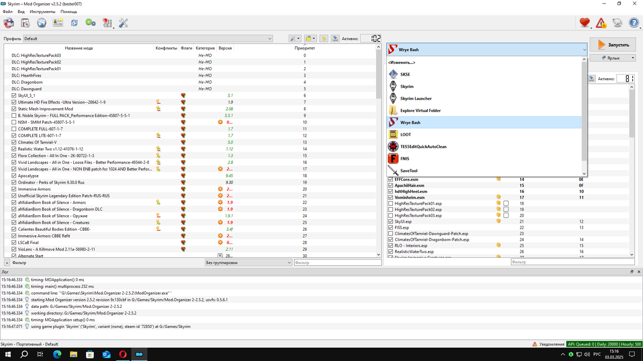
Task: Open the Инструменты menu
Action: (43, 11)
